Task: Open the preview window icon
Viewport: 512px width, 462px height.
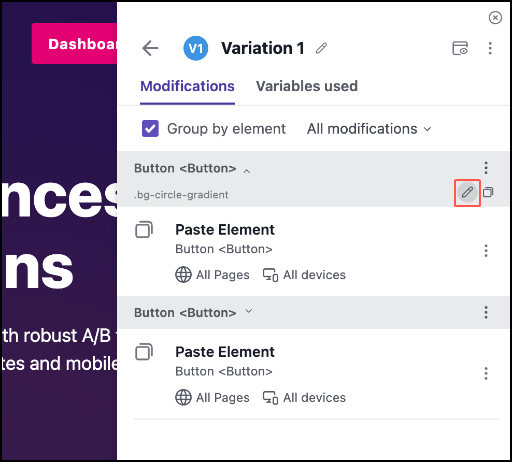Action: pos(460,49)
